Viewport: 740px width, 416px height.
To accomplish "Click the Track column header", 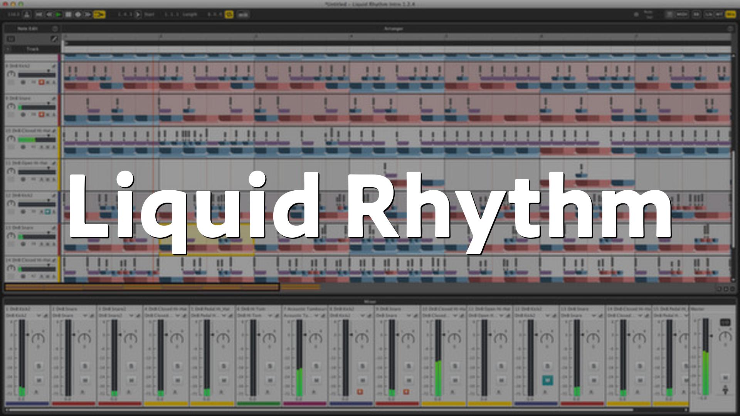I will click(33, 49).
